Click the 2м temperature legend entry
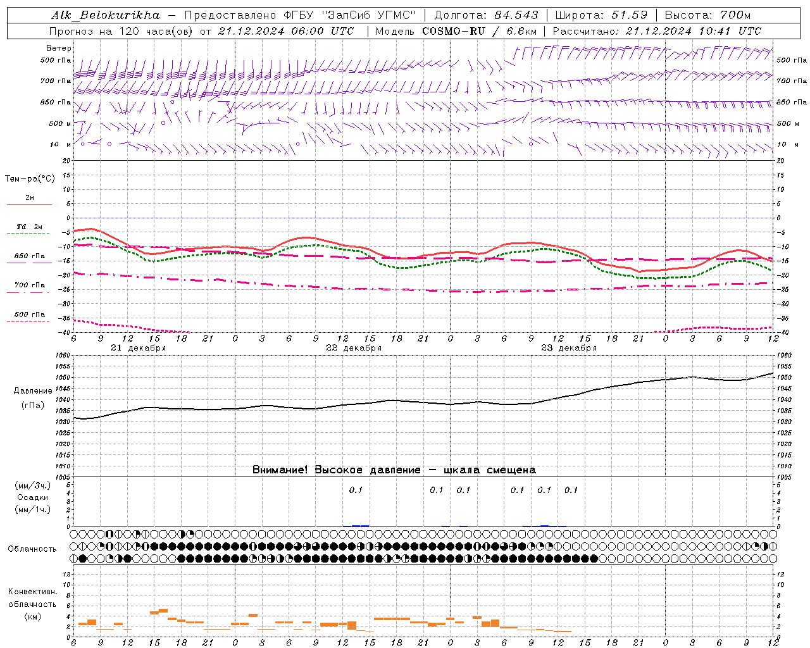Image resolution: width=810 pixels, height=648 pixels. click(29, 198)
